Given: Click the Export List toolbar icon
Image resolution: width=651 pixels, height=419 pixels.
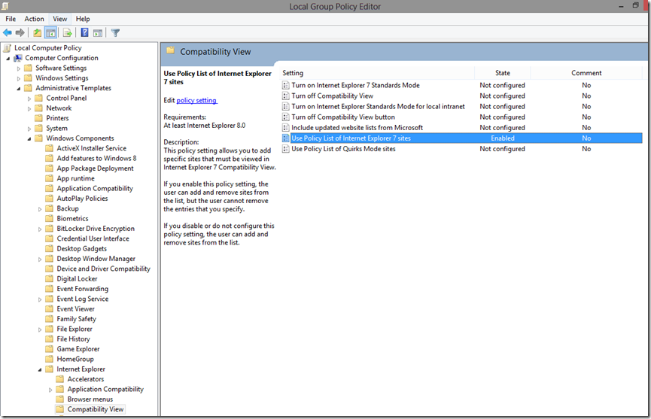Looking at the screenshot, I should [67, 32].
